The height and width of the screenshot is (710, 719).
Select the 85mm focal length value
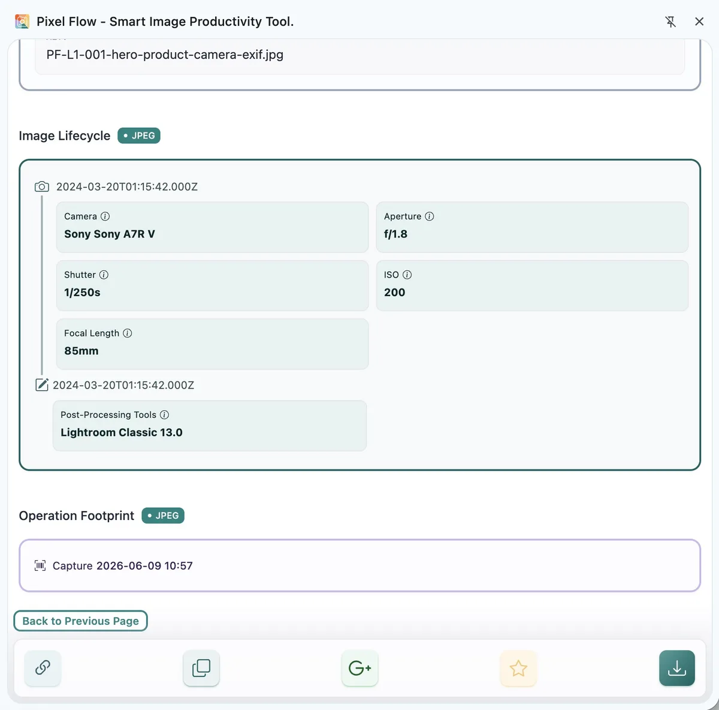[x=81, y=351]
